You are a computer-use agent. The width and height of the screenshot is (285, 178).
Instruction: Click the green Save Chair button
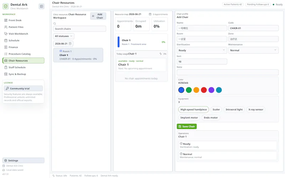(x=187, y=126)
